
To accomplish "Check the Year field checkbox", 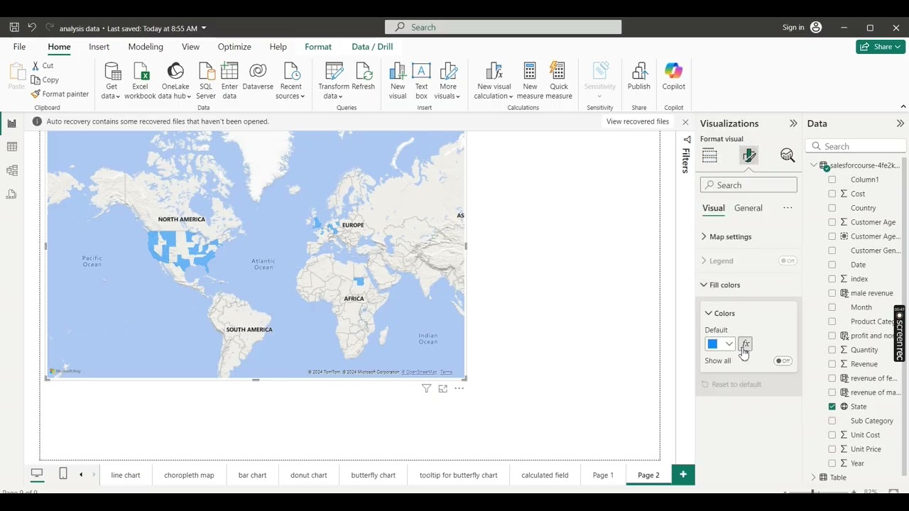I will [x=832, y=463].
